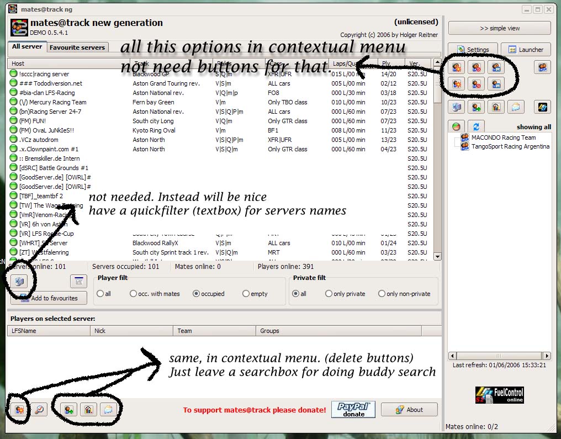Screen dimensions: 561x439
Task: Click the greyed envelope message icon in right panel
Action: tap(516, 107)
